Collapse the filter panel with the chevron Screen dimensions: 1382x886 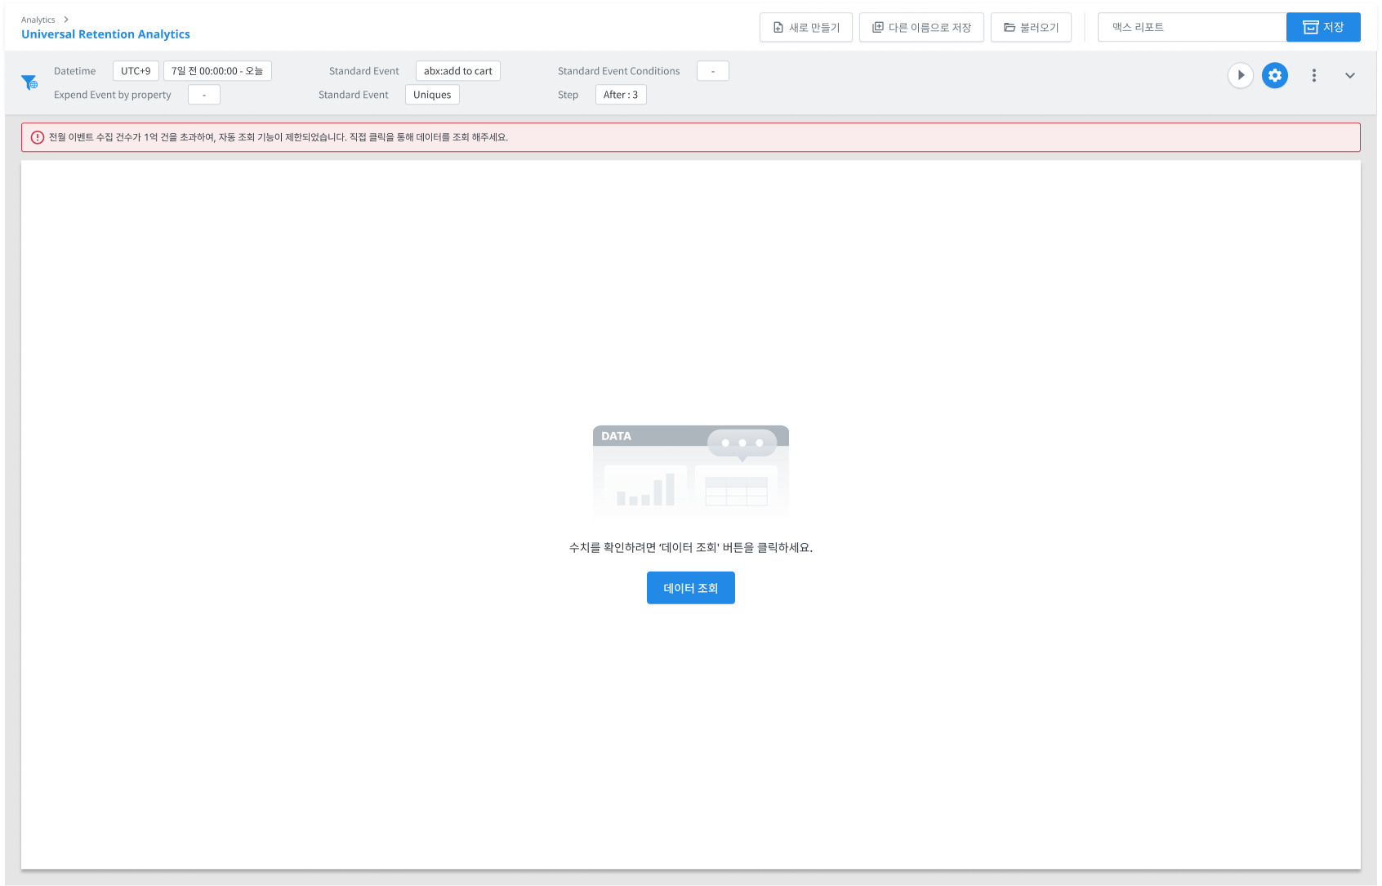(x=1349, y=75)
